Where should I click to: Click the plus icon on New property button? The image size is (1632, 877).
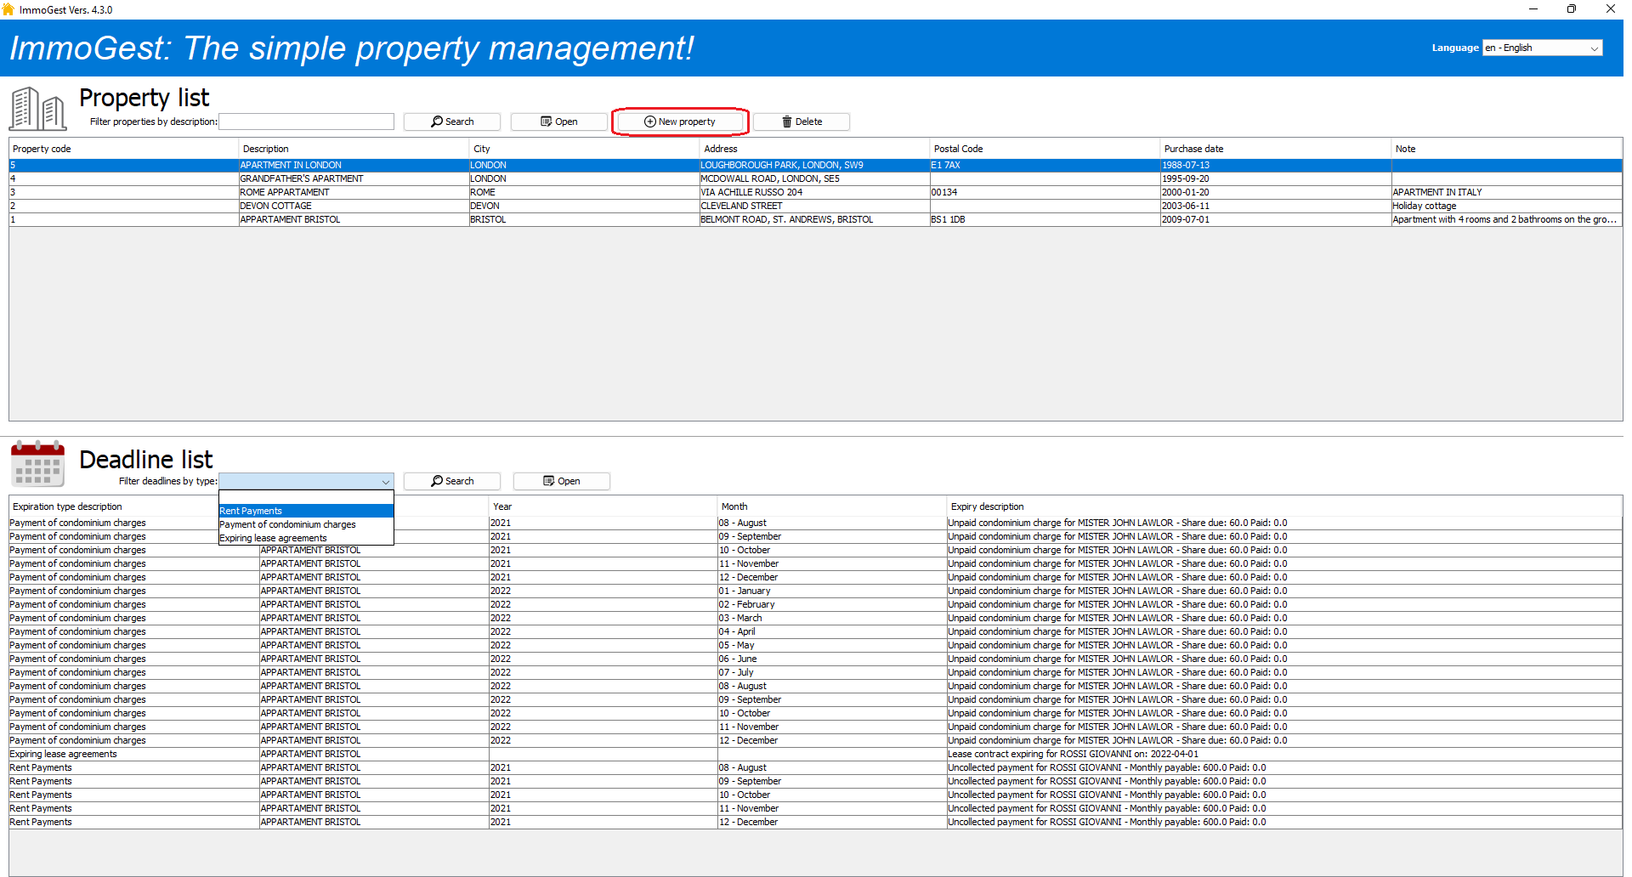649,122
